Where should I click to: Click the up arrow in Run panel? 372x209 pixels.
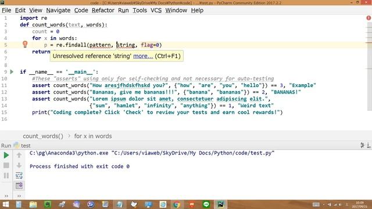point(19,155)
